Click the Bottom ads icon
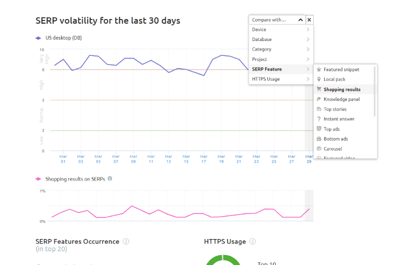Viewport: 401px width, 265px height. click(319, 138)
